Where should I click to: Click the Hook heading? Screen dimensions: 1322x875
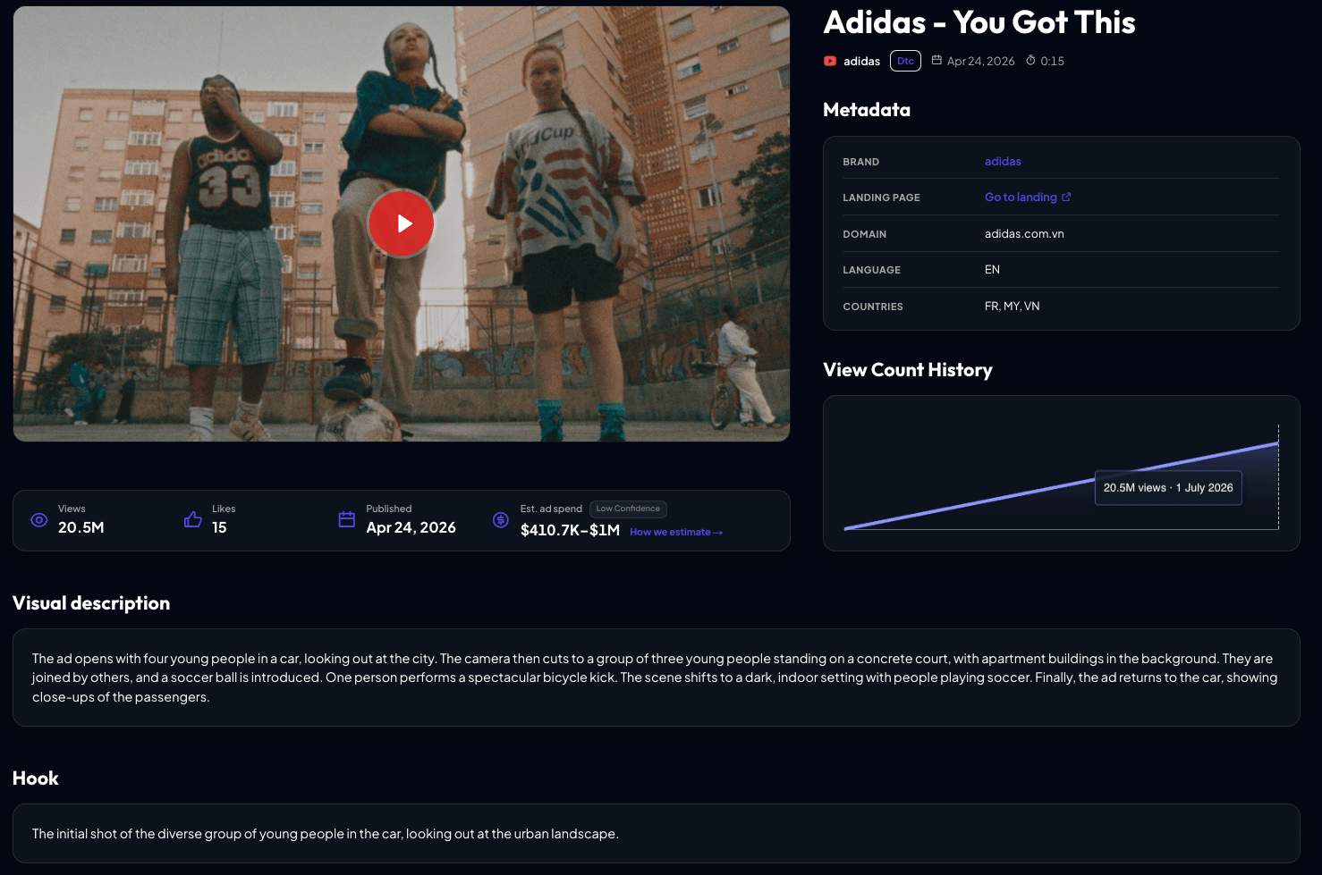click(36, 778)
